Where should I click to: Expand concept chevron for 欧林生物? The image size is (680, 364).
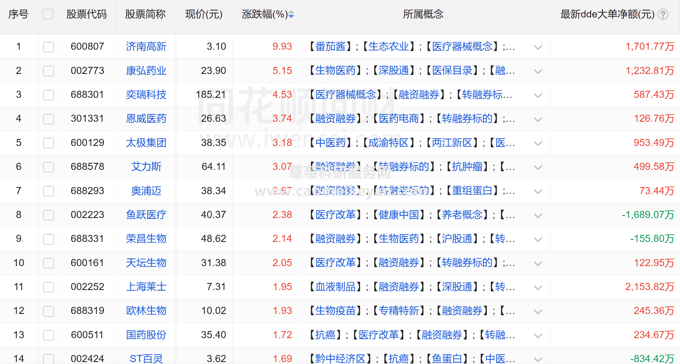point(538,312)
